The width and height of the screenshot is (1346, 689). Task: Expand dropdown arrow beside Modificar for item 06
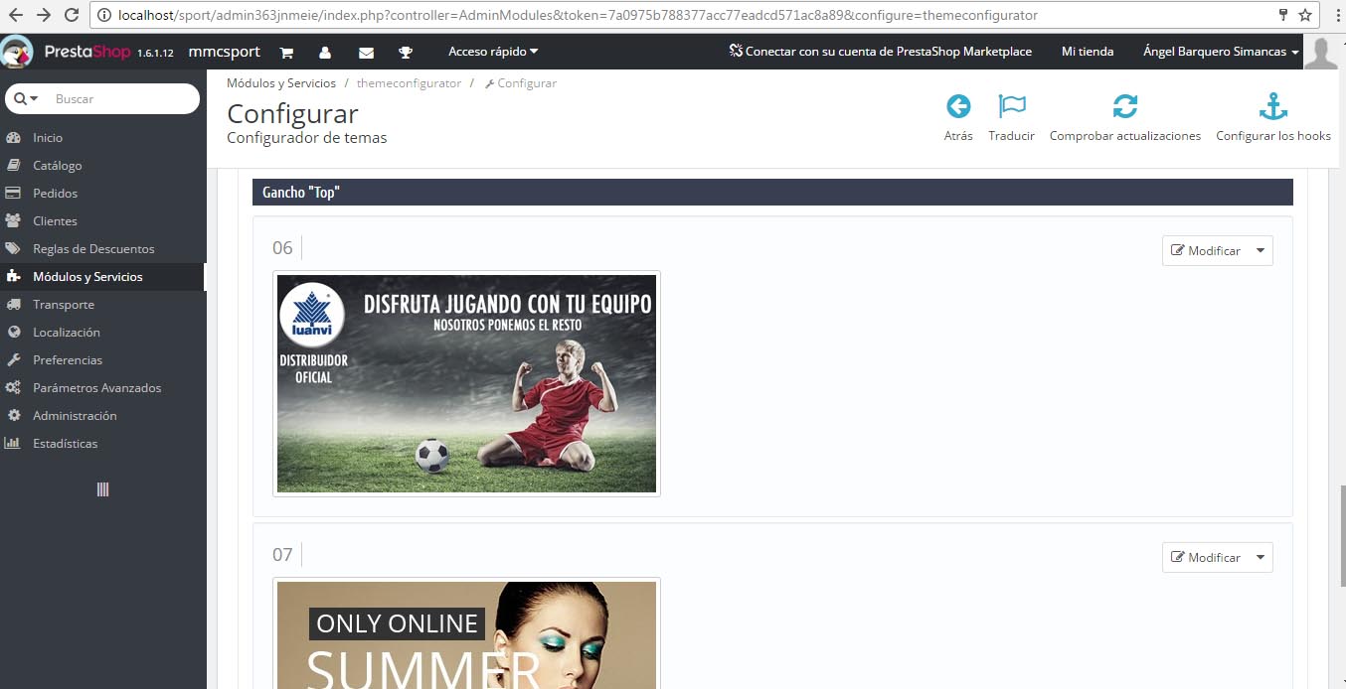[x=1261, y=251]
